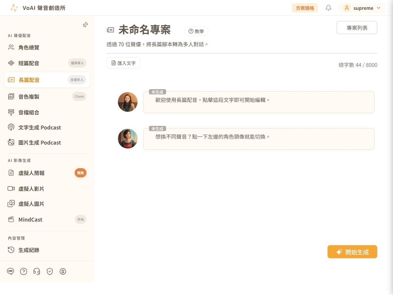
Task: Pin the sidebar with the pin icon
Action: tap(85, 25)
